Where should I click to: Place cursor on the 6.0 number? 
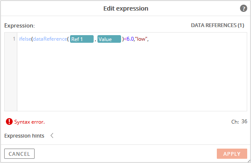130,39
